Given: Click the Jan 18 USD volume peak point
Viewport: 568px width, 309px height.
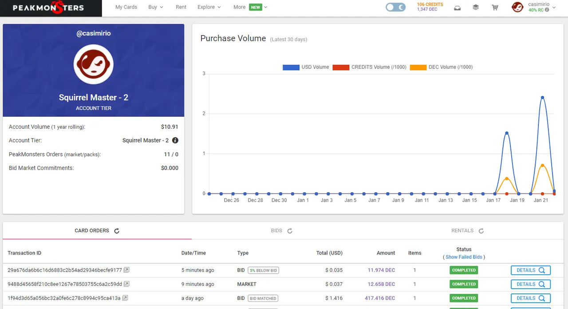Looking at the screenshot, I should [x=507, y=133].
